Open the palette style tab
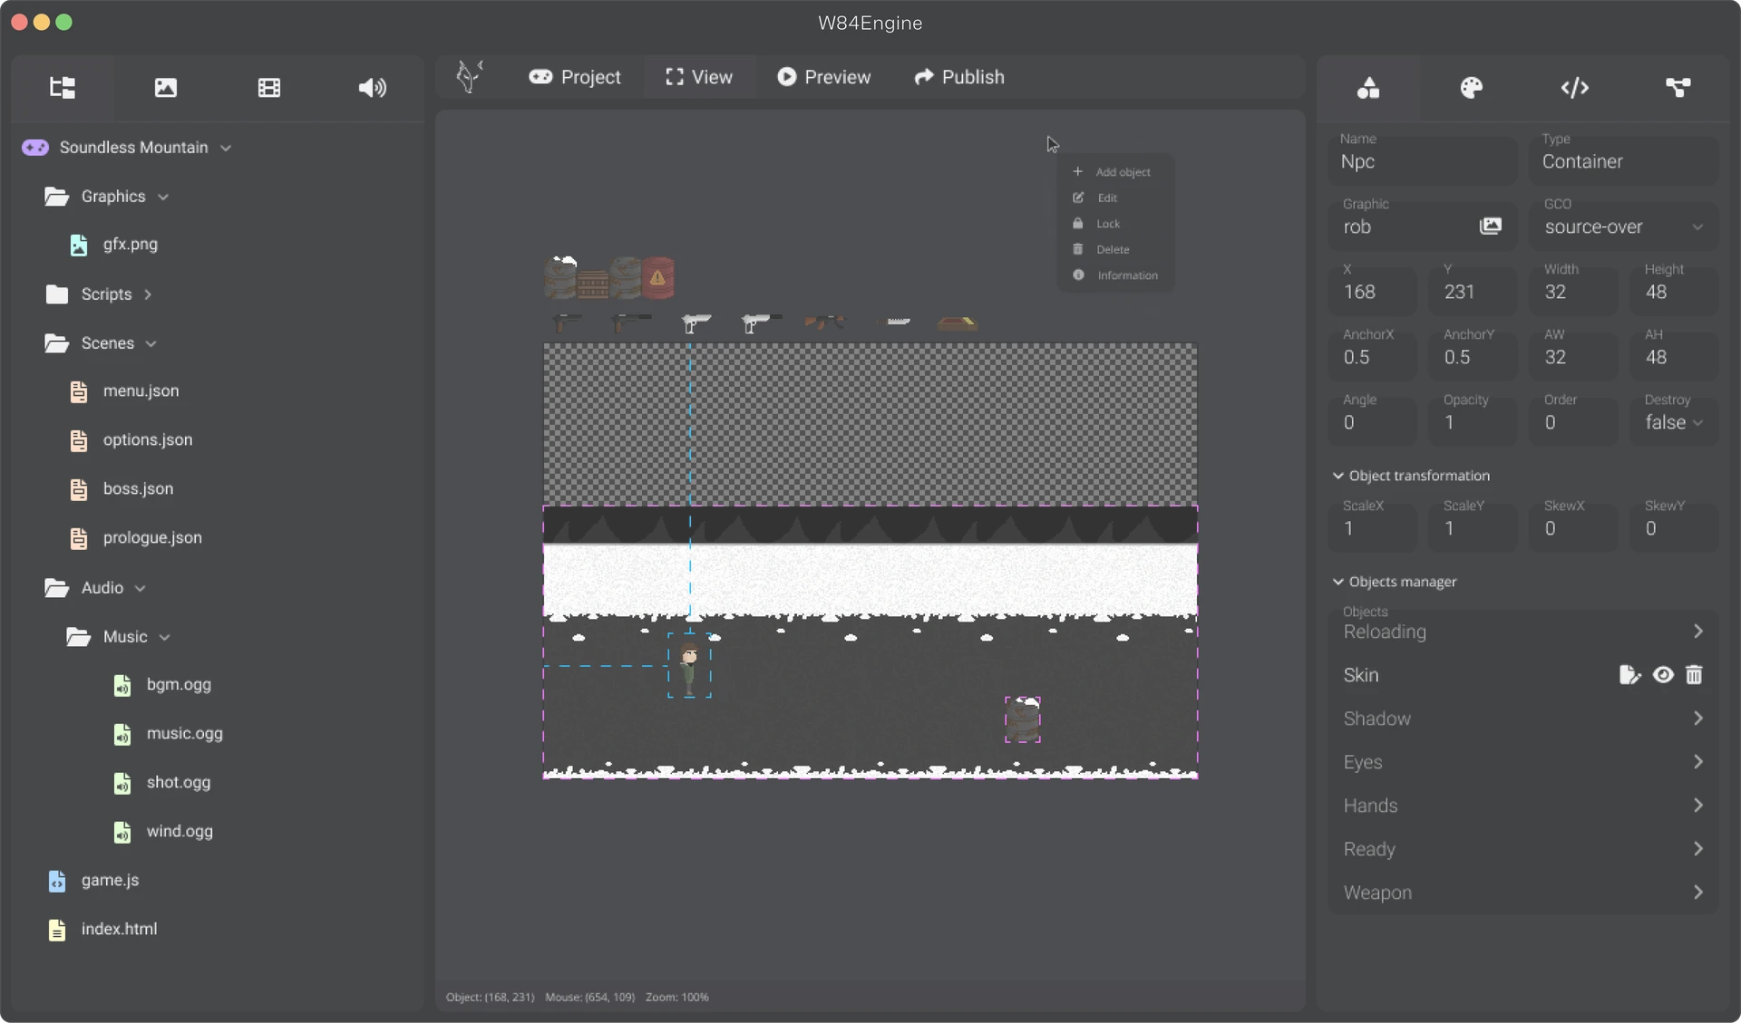This screenshot has width=1741, height=1023. pos(1471,88)
